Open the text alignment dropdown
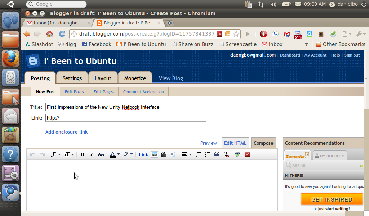The width and height of the screenshot is (369, 216). (x=187, y=154)
